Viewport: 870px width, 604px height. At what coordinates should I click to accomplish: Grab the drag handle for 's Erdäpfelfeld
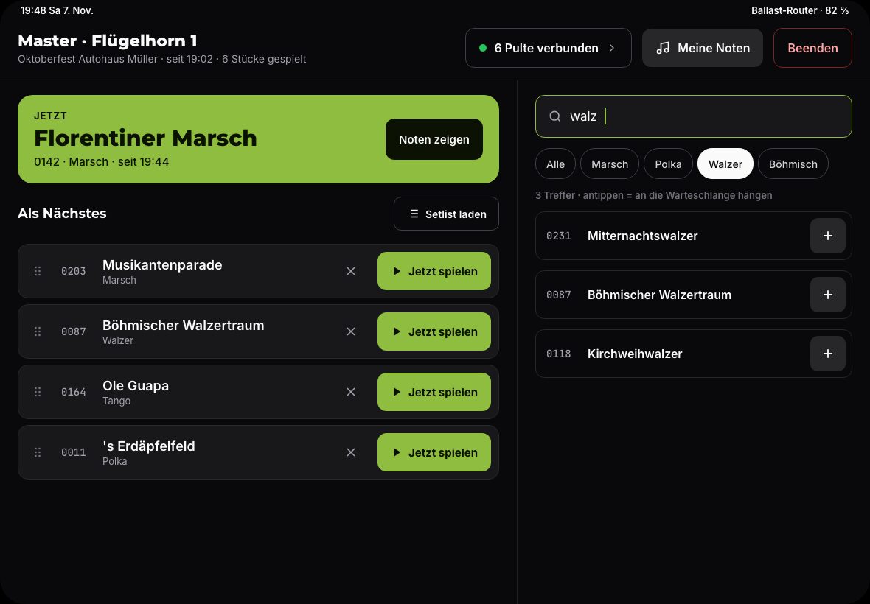[x=38, y=452]
